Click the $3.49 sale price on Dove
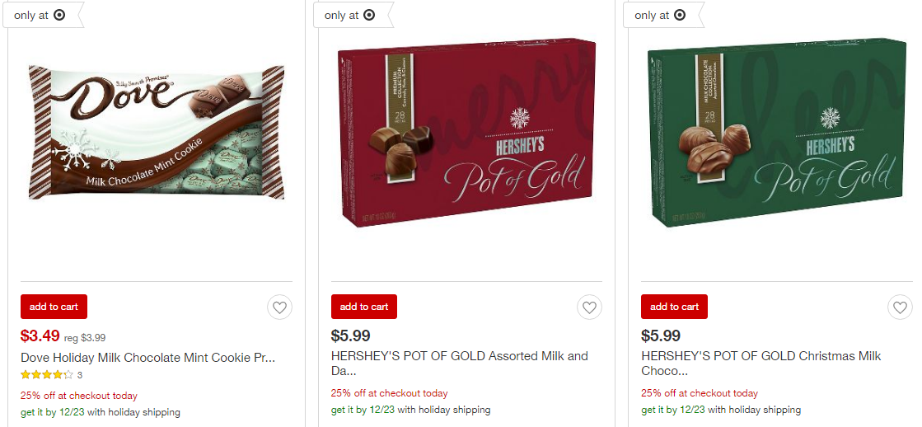Image resolution: width=922 pixels, height=427 pixels. (x=40, y=335)
